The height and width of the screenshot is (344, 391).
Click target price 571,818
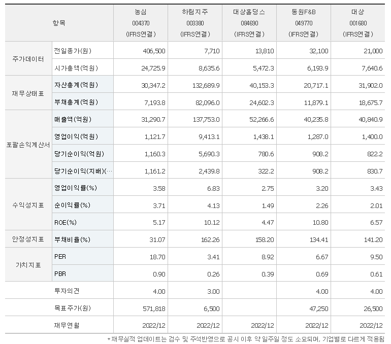154,308
